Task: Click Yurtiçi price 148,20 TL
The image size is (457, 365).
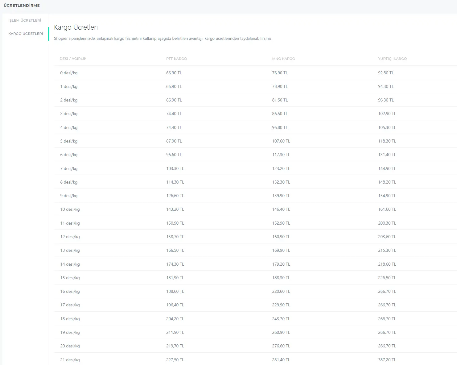Action: (387, 182)
